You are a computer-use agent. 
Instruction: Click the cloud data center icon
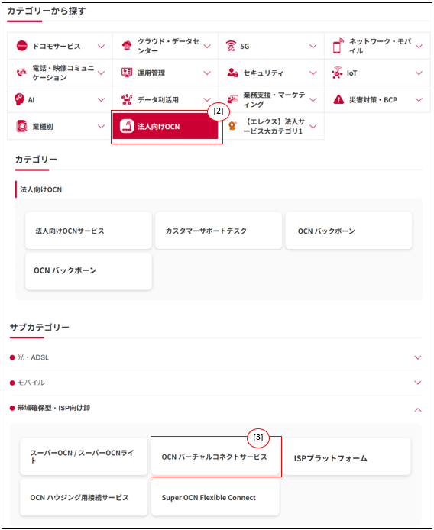tap(127, 46)
